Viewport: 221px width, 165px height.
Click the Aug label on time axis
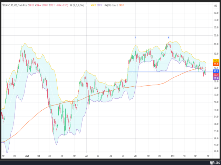pyautogui.click(x=111, y=156)
